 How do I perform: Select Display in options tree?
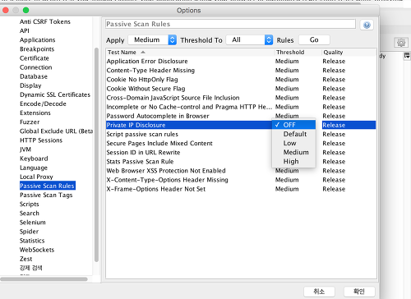(30, 85)
